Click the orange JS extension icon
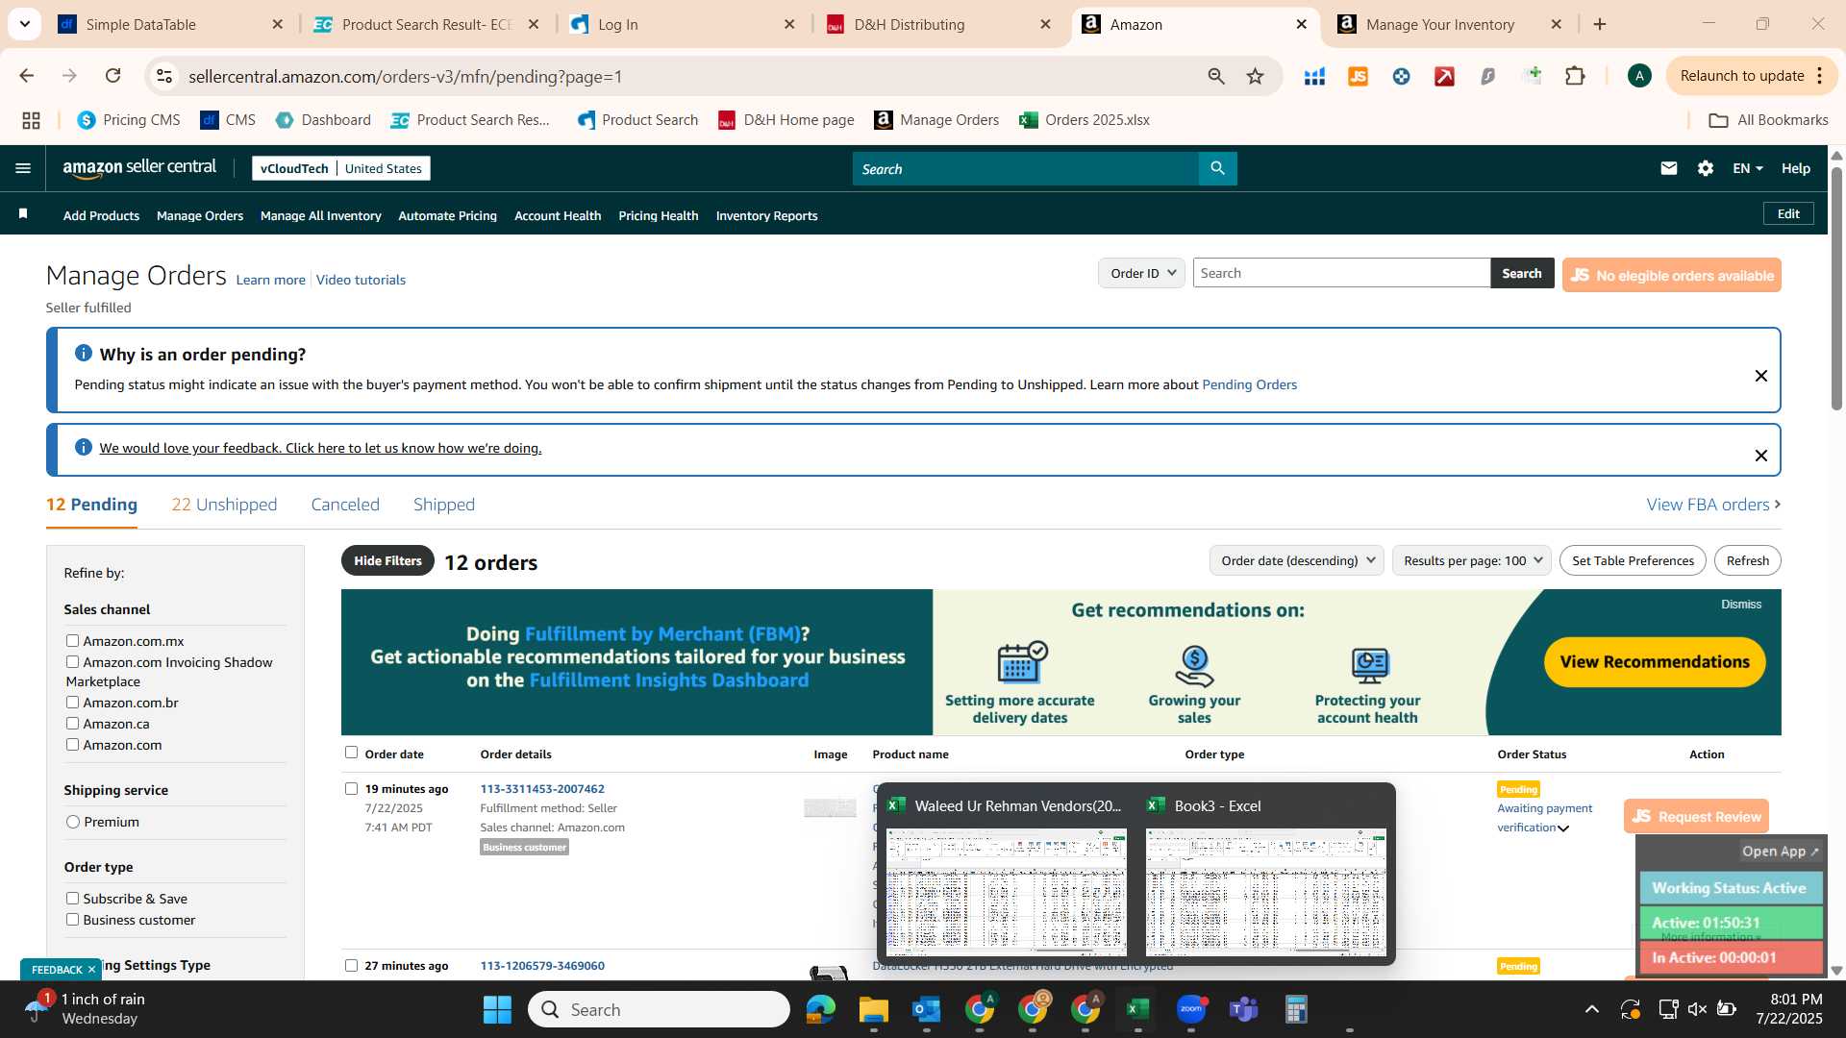1846x1038 pixels. point(1358,76)
